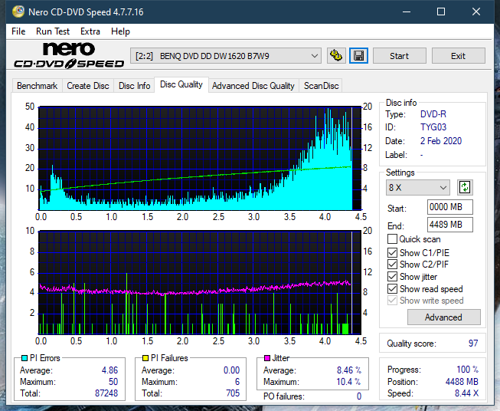Click the PI Failures and jitter graph
This screenshot has width=500, height=411.
click(200, 283)
